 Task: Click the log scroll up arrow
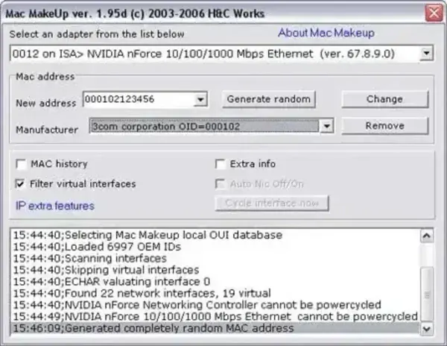coord(427,236)
